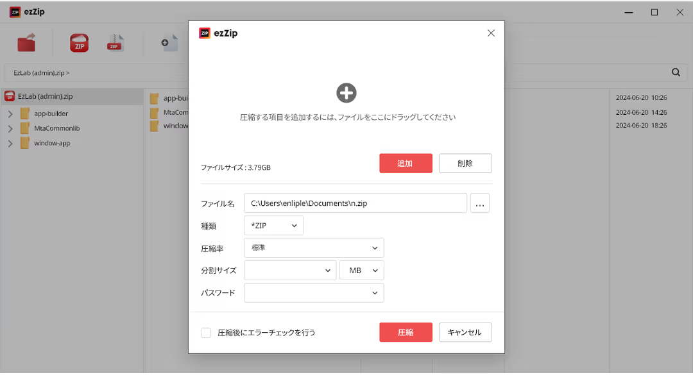Click the date 2024-06-20 14:26 cell
693x386 pixels.
pyautogui.click(x=641, y=112)
